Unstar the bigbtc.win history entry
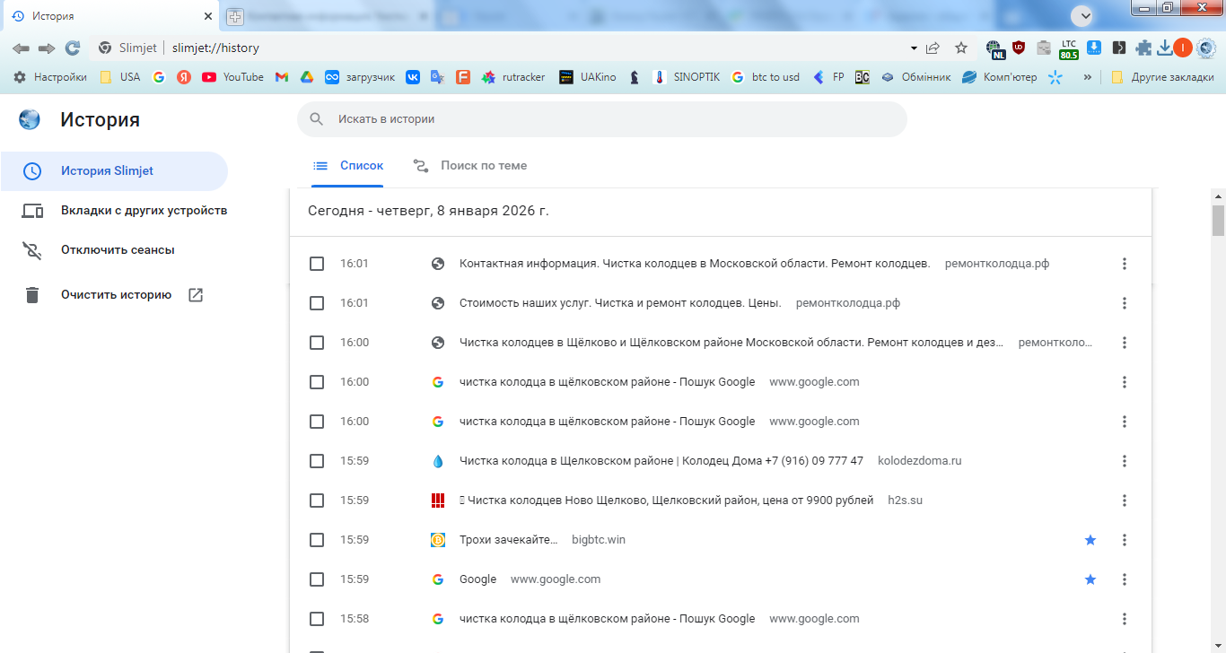The width and height of the screenshot is (1226, 653). (1090, 540)
